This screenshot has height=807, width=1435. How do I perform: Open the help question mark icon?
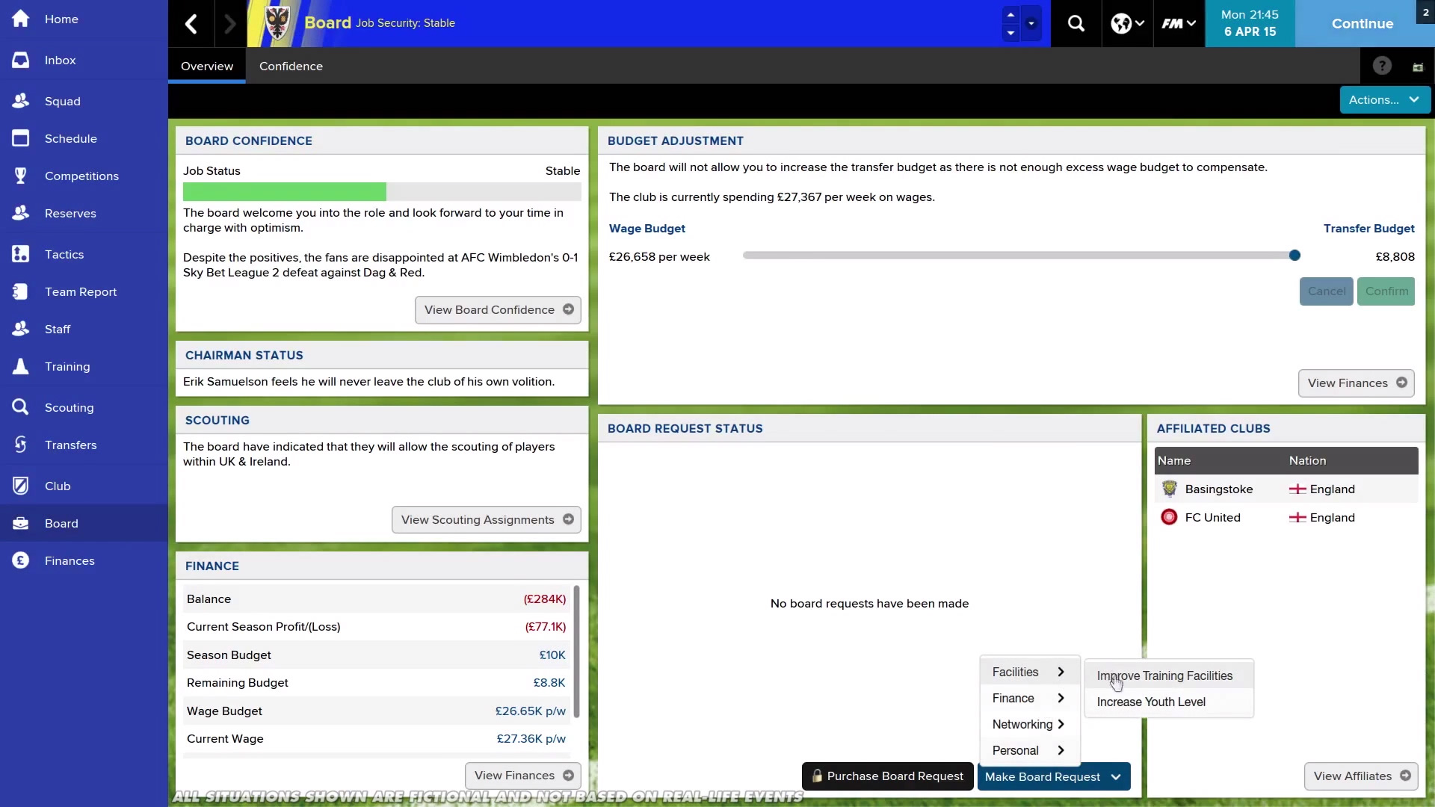1382,66
